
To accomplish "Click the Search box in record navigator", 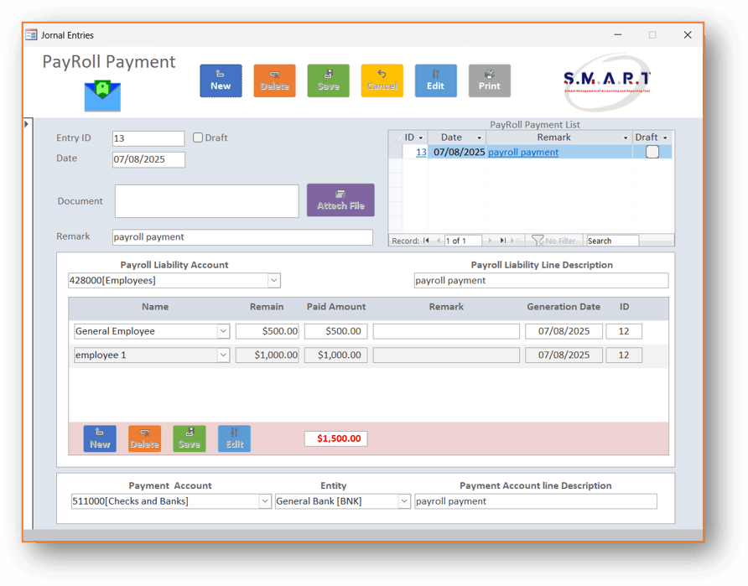I will click(x=612, y=241).
